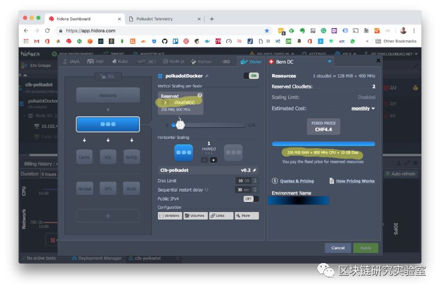Image resolution: width=440 pixels, height=290 pixels.
Task: Click the Sequential restart delay info icon
Action: pos(207,189)
